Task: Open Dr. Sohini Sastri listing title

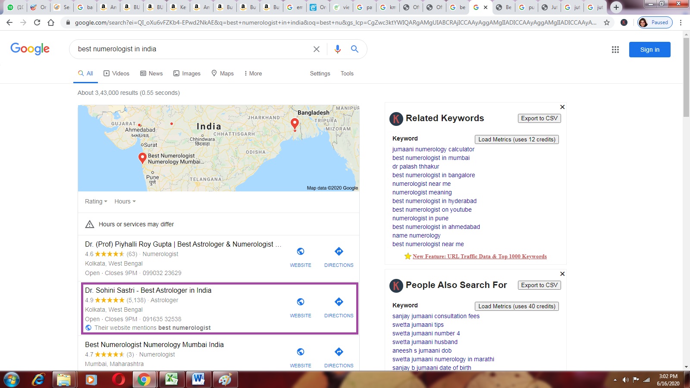Action: pyautogui.click(x=148, y=290)
